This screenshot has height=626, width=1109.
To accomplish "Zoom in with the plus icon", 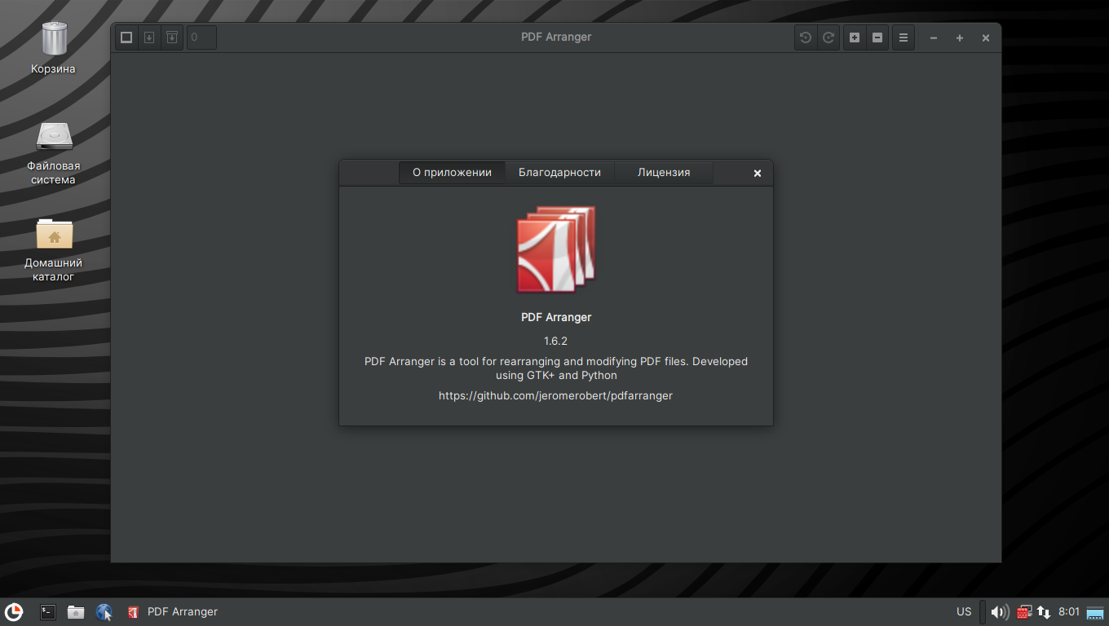I will pos(855,37).
